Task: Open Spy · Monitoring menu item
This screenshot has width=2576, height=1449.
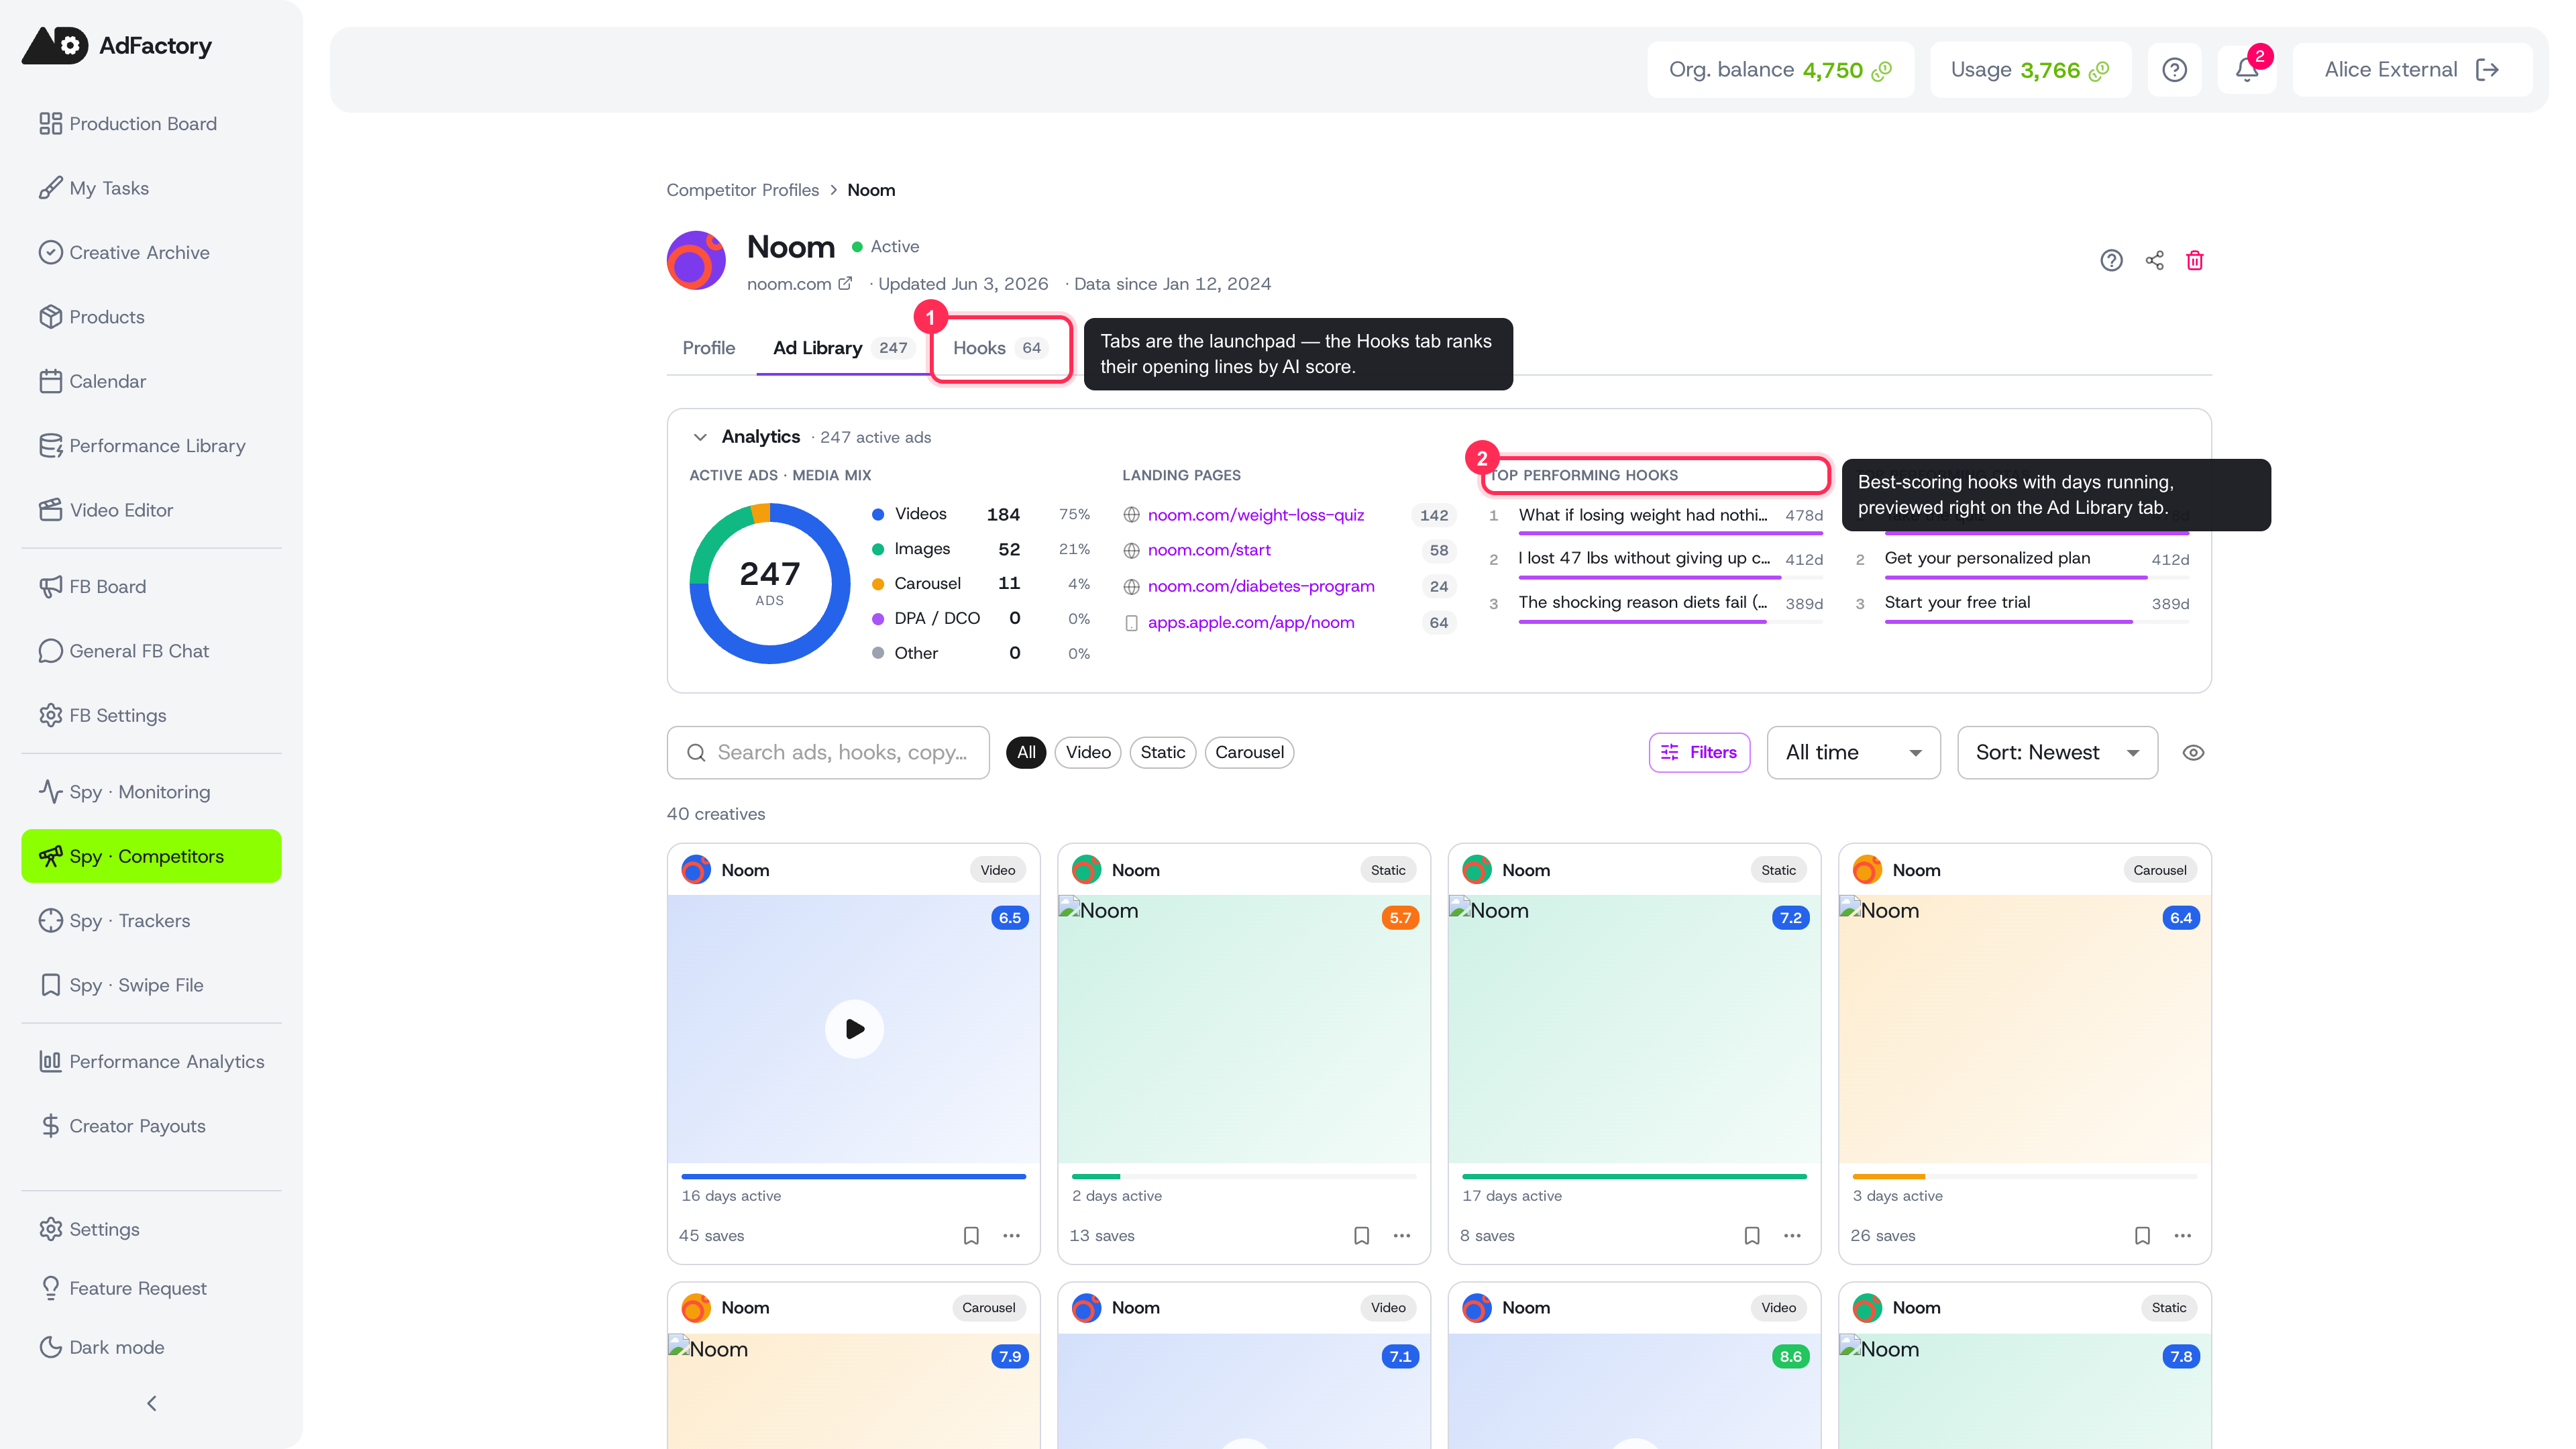Action: coord(151,792)
